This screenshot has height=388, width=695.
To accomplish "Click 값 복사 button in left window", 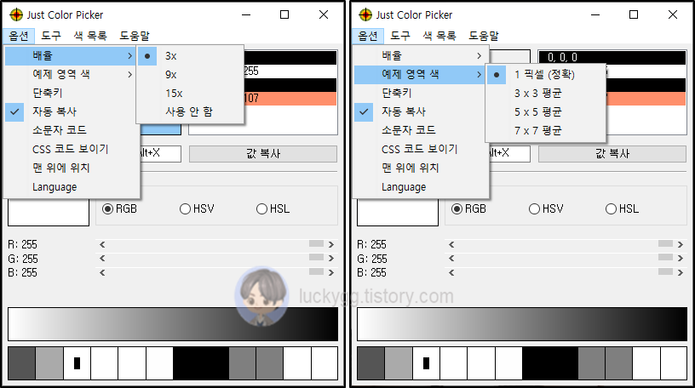I will tap(263, 154).
